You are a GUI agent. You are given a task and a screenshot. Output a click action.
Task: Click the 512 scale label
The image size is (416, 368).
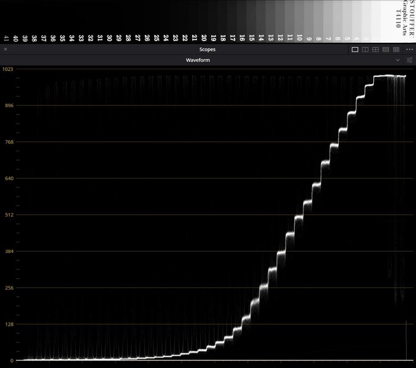(x=9, y=215)
